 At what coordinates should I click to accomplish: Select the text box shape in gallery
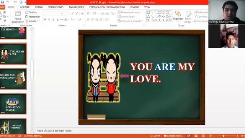[148, 13]
